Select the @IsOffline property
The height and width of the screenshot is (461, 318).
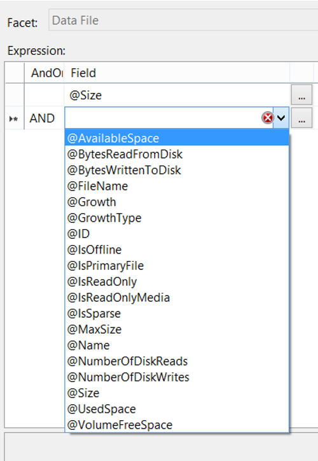pos(177,250)
